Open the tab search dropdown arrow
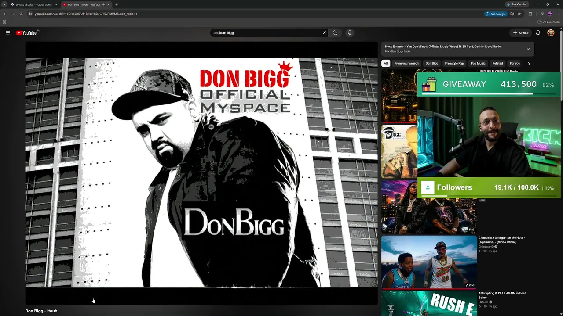Screen dimensions: 563x316 (x=4, y=4)
